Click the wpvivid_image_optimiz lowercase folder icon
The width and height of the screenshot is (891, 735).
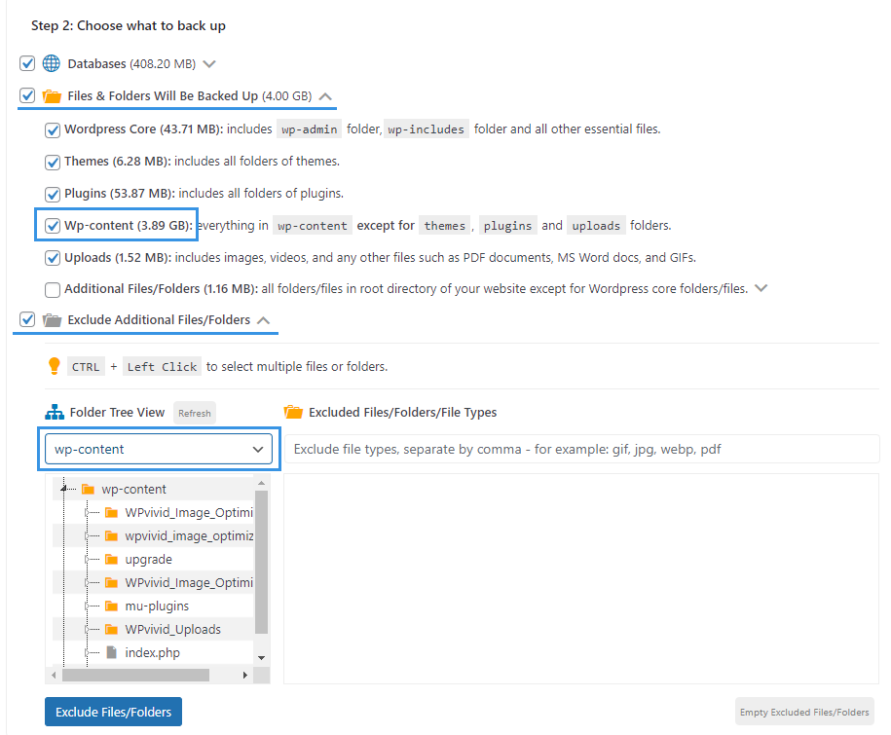[x=111, y=536]
